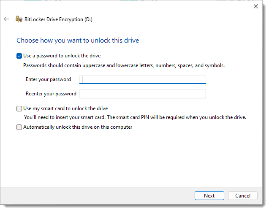Click the Next button

pyautogui.click(x=209, y=195)
